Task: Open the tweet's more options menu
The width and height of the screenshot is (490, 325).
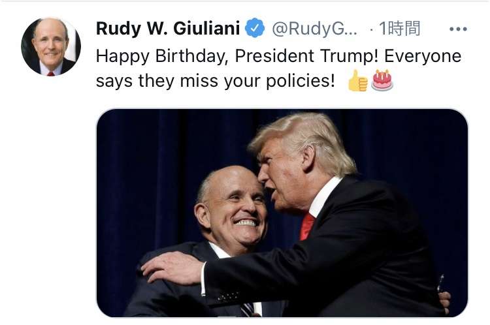Action: (458, 29)
